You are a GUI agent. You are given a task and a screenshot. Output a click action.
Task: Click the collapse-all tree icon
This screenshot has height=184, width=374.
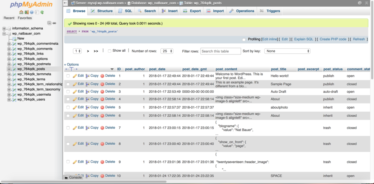pos(49,23)
